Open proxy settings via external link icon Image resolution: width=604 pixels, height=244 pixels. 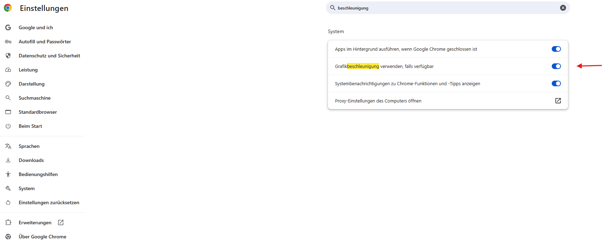[558, 101]
